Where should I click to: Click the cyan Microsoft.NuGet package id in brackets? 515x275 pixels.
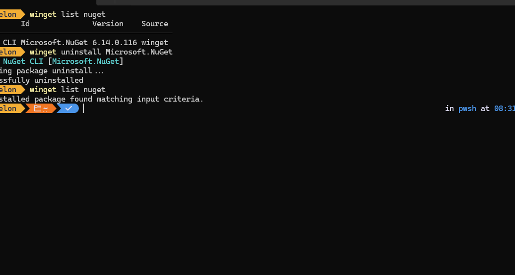coord(85,61)
